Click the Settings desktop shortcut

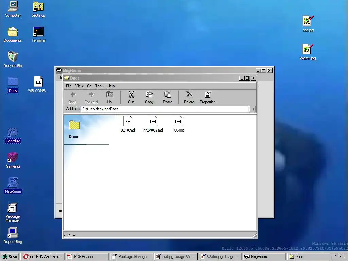38,9
